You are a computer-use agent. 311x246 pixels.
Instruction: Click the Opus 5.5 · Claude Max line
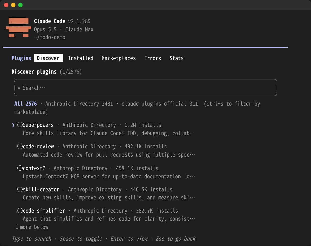[64, 29]
